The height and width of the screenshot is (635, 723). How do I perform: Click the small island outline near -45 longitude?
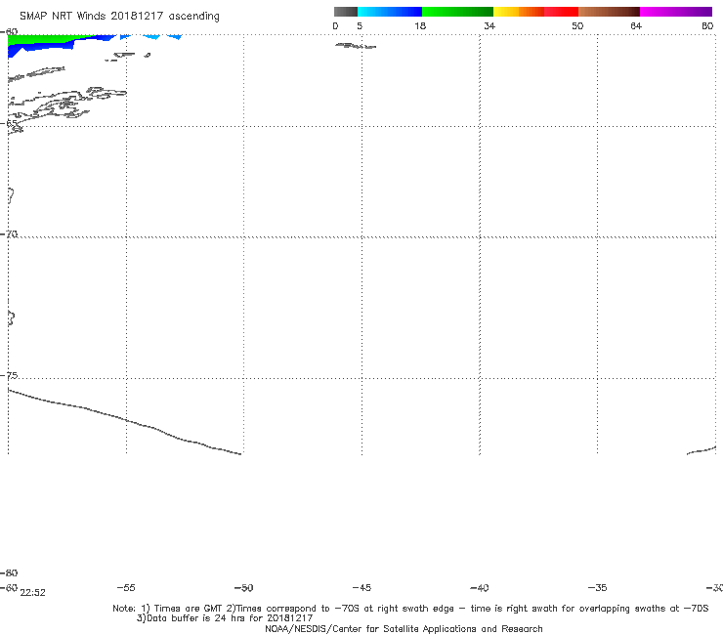pyautogui.click(x=356, y=46)
